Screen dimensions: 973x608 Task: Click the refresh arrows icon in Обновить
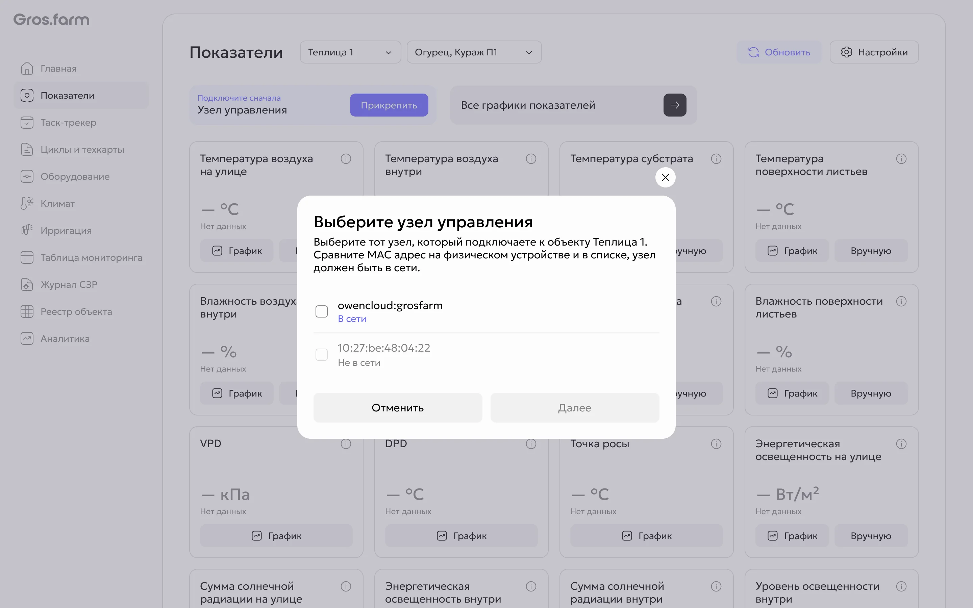(753, 52)
